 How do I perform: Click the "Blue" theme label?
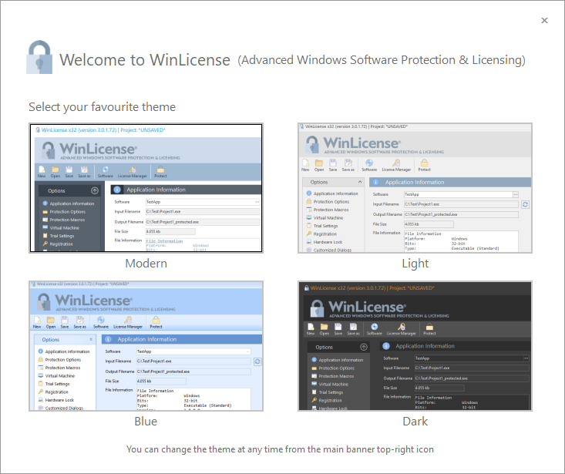click(x=146, y=422)
